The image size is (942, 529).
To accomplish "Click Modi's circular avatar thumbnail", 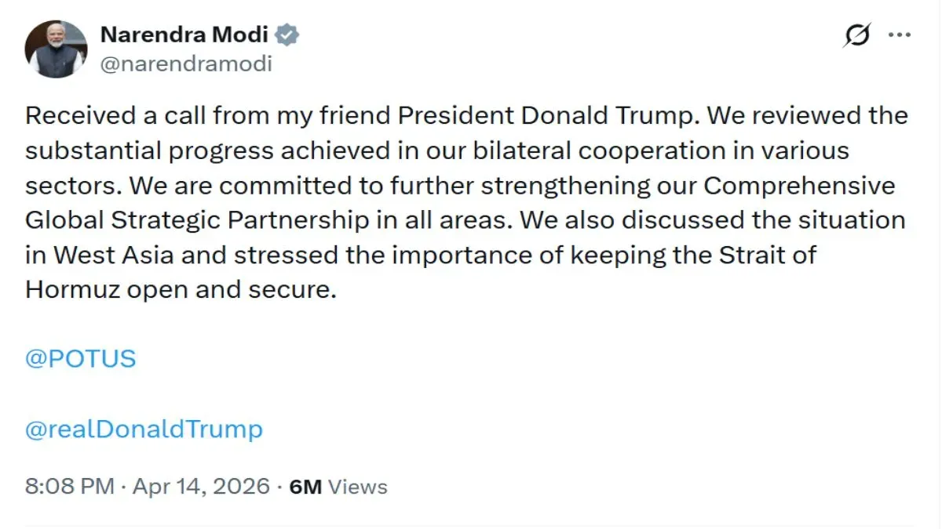I will point(57,47).
